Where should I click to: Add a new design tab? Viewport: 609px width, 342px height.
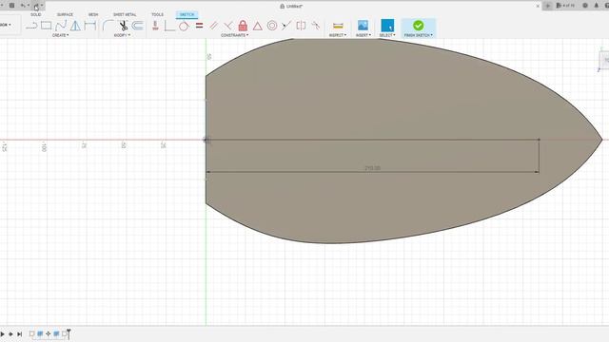point(548,6)
